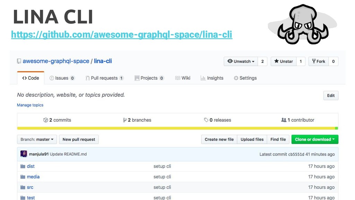
Task: Open 2 commits history
Action: pos(57,120)
